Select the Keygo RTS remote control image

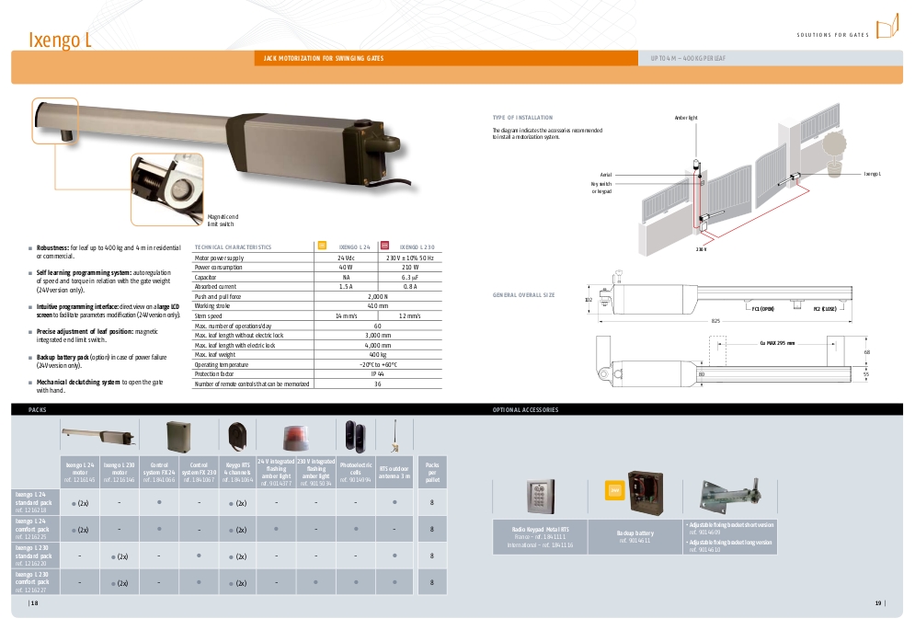click(x=237, y=437)
